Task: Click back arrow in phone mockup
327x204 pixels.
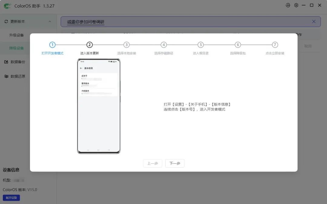Action: point(81,68)
